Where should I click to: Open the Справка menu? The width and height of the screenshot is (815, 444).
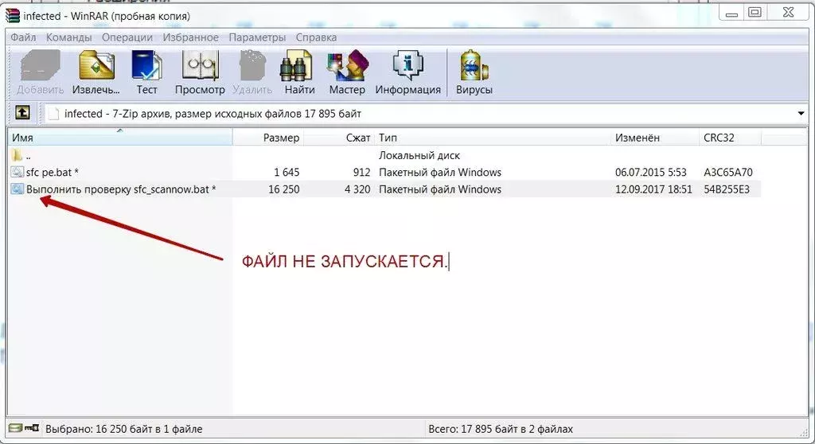tap(316, 37)
